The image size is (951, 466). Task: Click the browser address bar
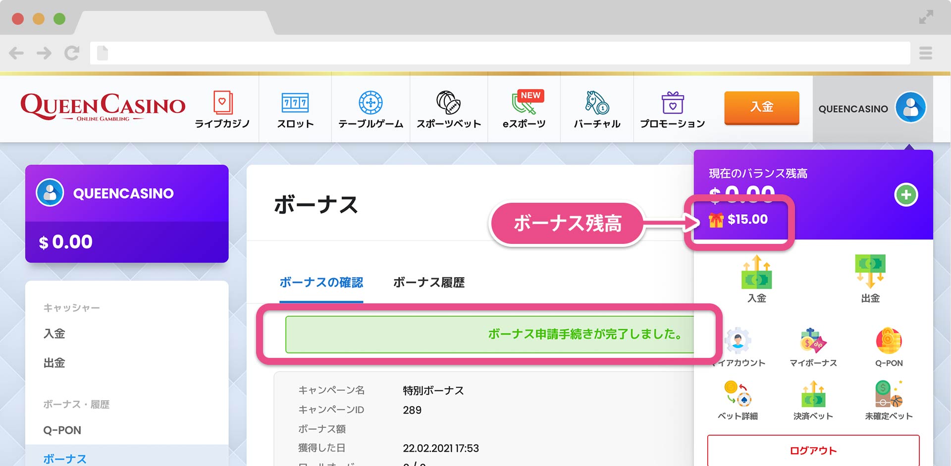click(500, 53)
